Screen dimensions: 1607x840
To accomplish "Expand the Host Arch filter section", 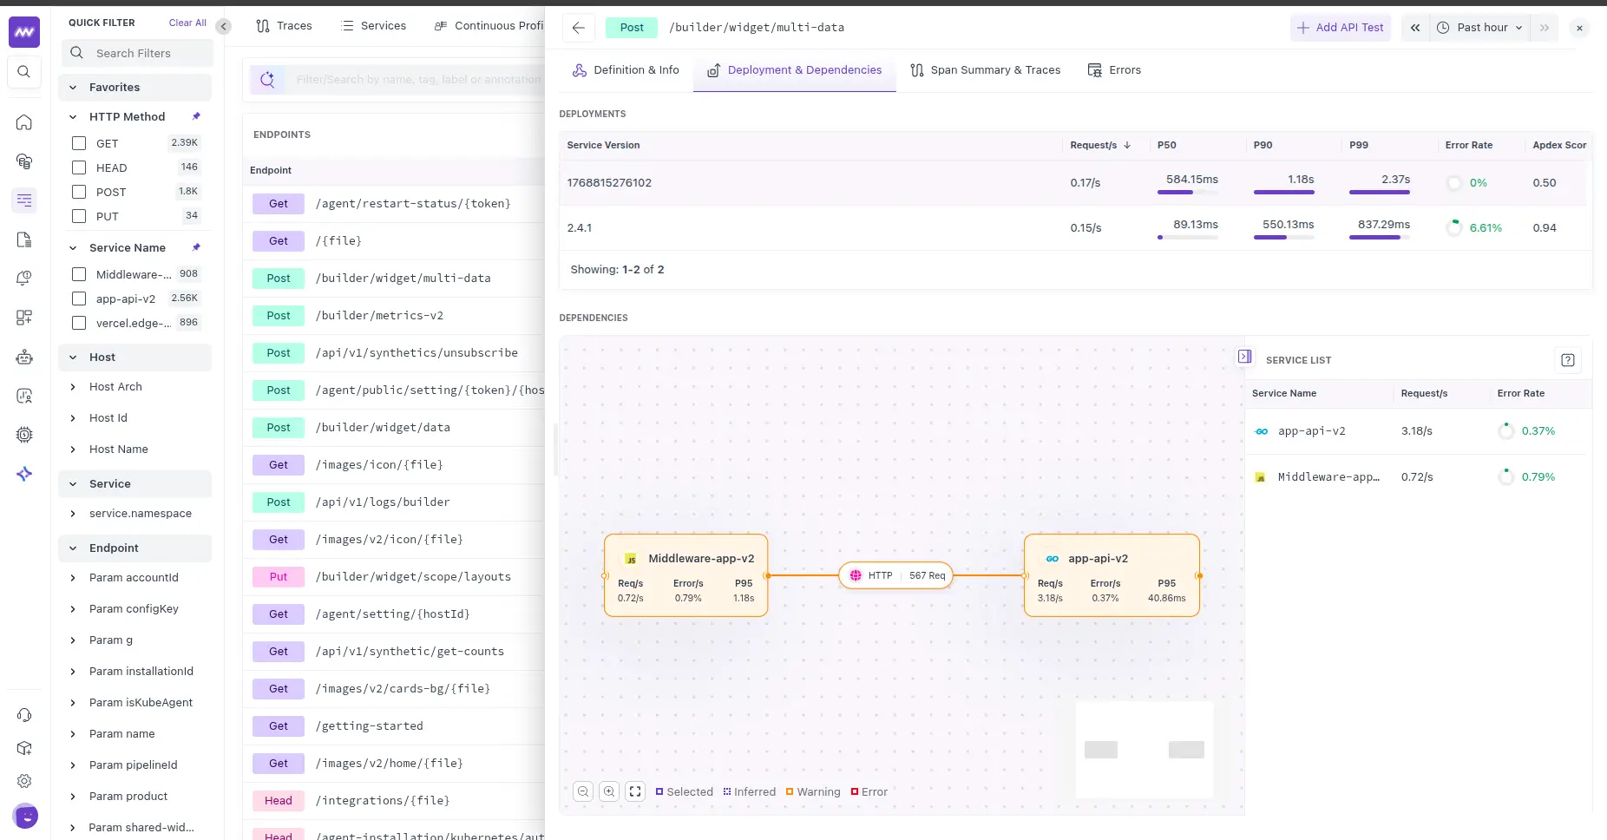I will [x=116, y=386].
